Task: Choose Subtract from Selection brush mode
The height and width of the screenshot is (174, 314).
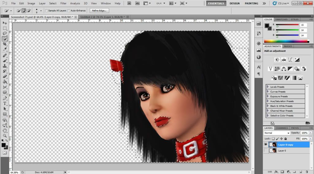Action: [x=29, y=11]
